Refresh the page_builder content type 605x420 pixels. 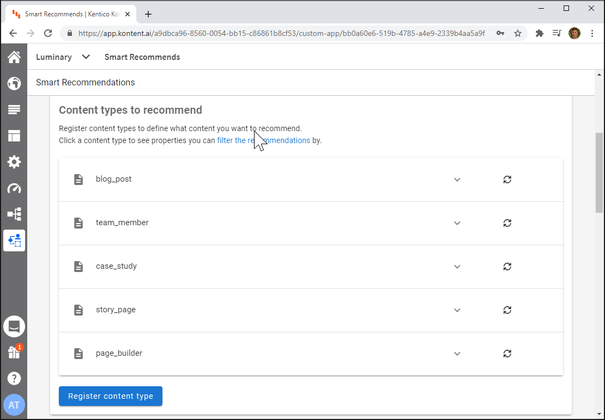pyautogui.click(x=507, y=353)
